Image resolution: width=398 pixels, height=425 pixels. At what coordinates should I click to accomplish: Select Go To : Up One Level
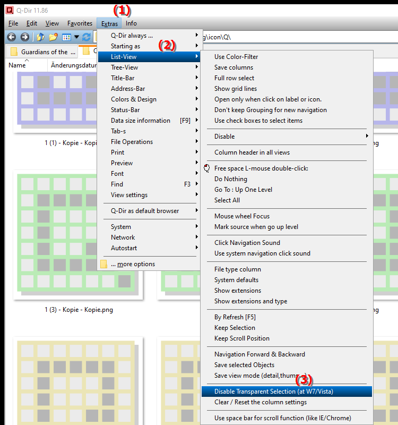coord(287,190)
